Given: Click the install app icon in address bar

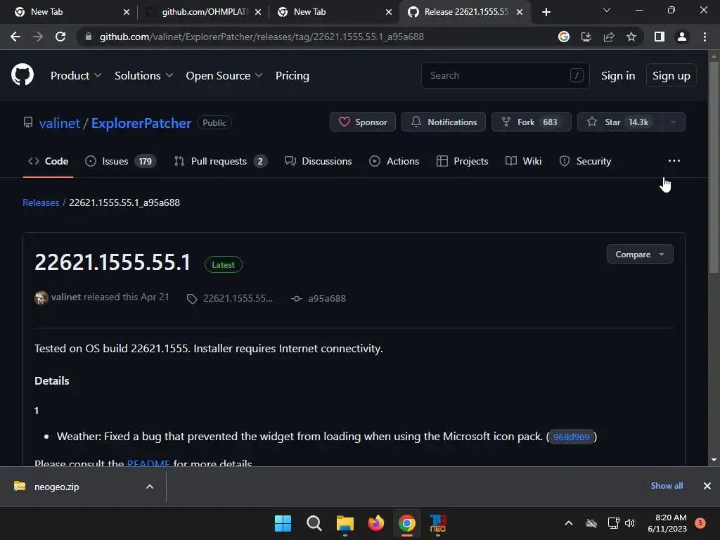Looking at the screenshot, I should point(586,37).
